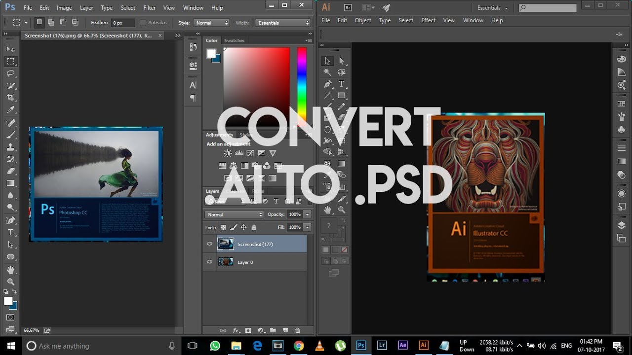The width and height of the screenshot is (632, 355).
Task: Select the Type tool in Illustrator
Action: tap(341, 84)
